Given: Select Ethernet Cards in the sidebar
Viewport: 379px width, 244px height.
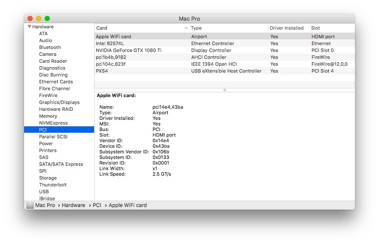Looking at the screenshot, I should (x=56, y=82).
